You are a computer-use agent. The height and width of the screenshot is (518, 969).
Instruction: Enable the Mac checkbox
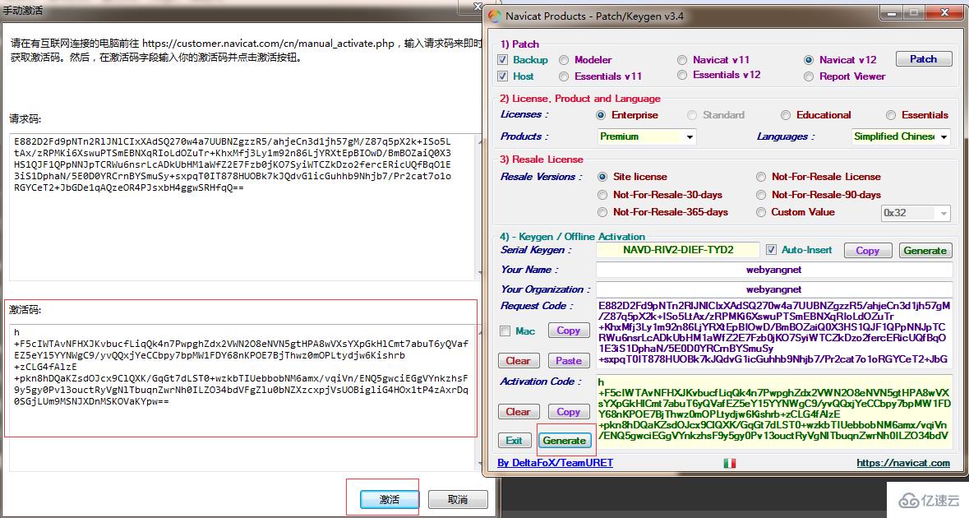pos(504,331)
